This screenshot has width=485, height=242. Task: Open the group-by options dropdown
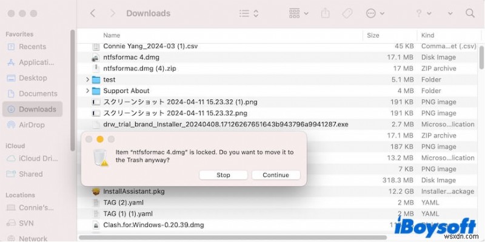[x=298, y=13]
